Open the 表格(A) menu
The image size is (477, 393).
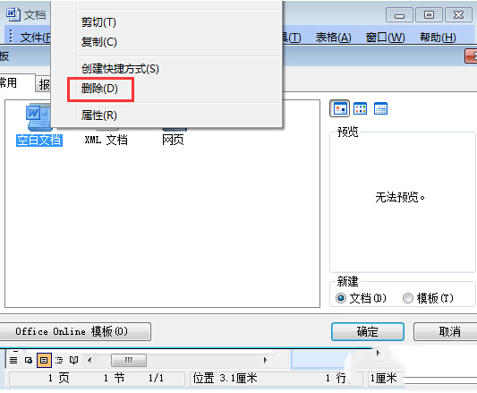tap(334, 38)
